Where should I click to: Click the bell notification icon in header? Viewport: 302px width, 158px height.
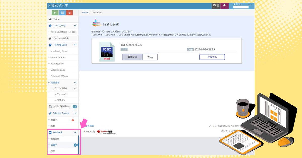coord(224,5)
